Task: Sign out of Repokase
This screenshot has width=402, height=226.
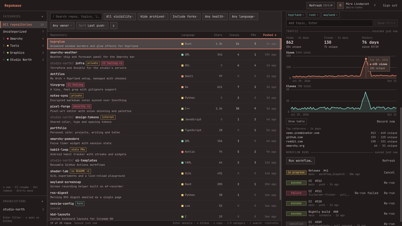Action: point(390,6)
